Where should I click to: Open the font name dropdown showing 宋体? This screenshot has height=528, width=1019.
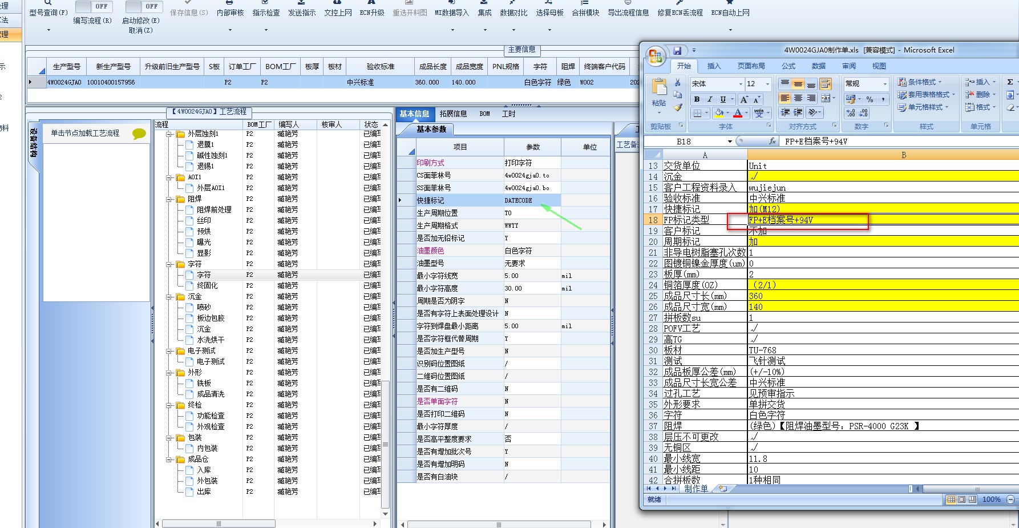pyautogui.click(x=741, y=84)
